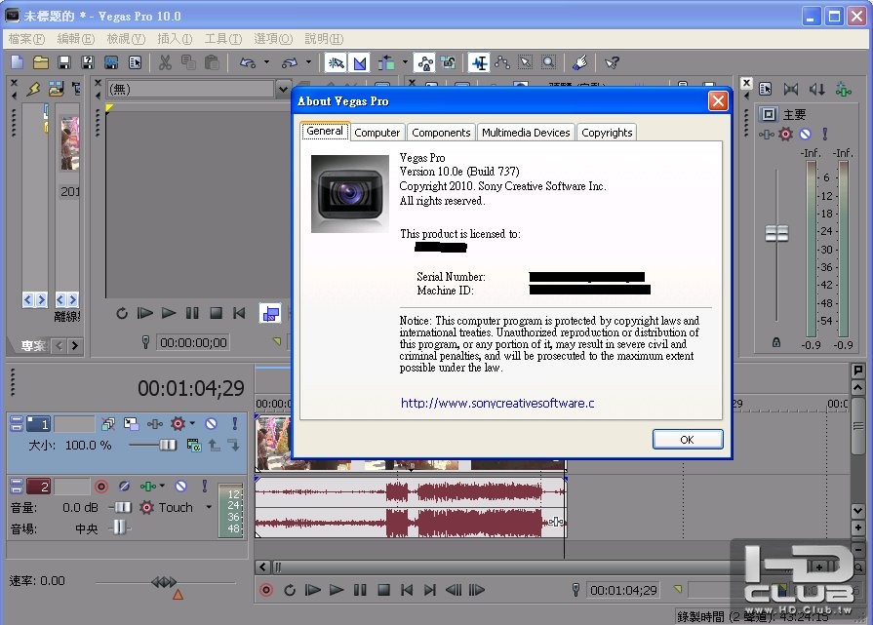Click the trimmer timecode field 00:00:00;00

click(x=193, y=343)
